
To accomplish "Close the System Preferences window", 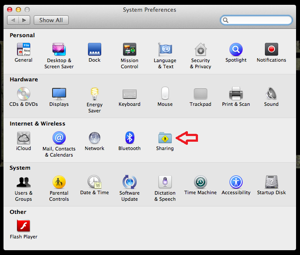I will click(x=10, y=10).
